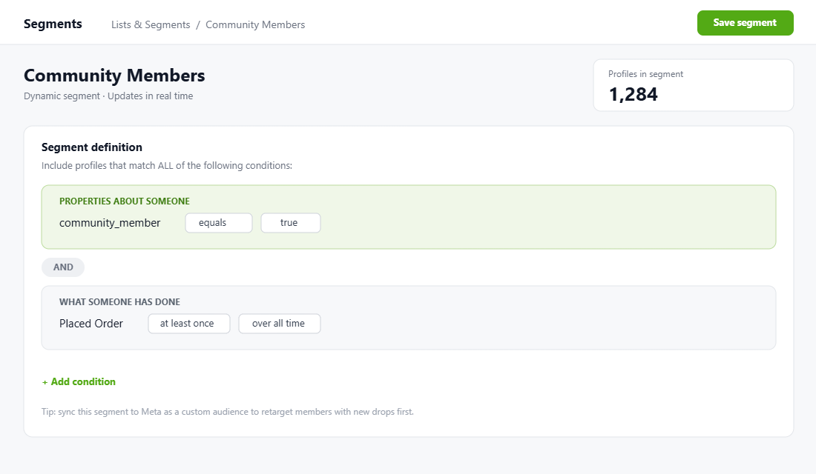Viewport: 816px width, 474px height.
Task: Toggle the AND condition connector
Action: click(x=63, y=267)
